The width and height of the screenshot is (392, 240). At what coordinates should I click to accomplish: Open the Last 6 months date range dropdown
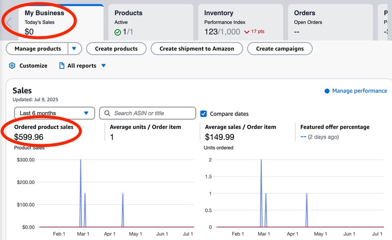coord(54,113)
